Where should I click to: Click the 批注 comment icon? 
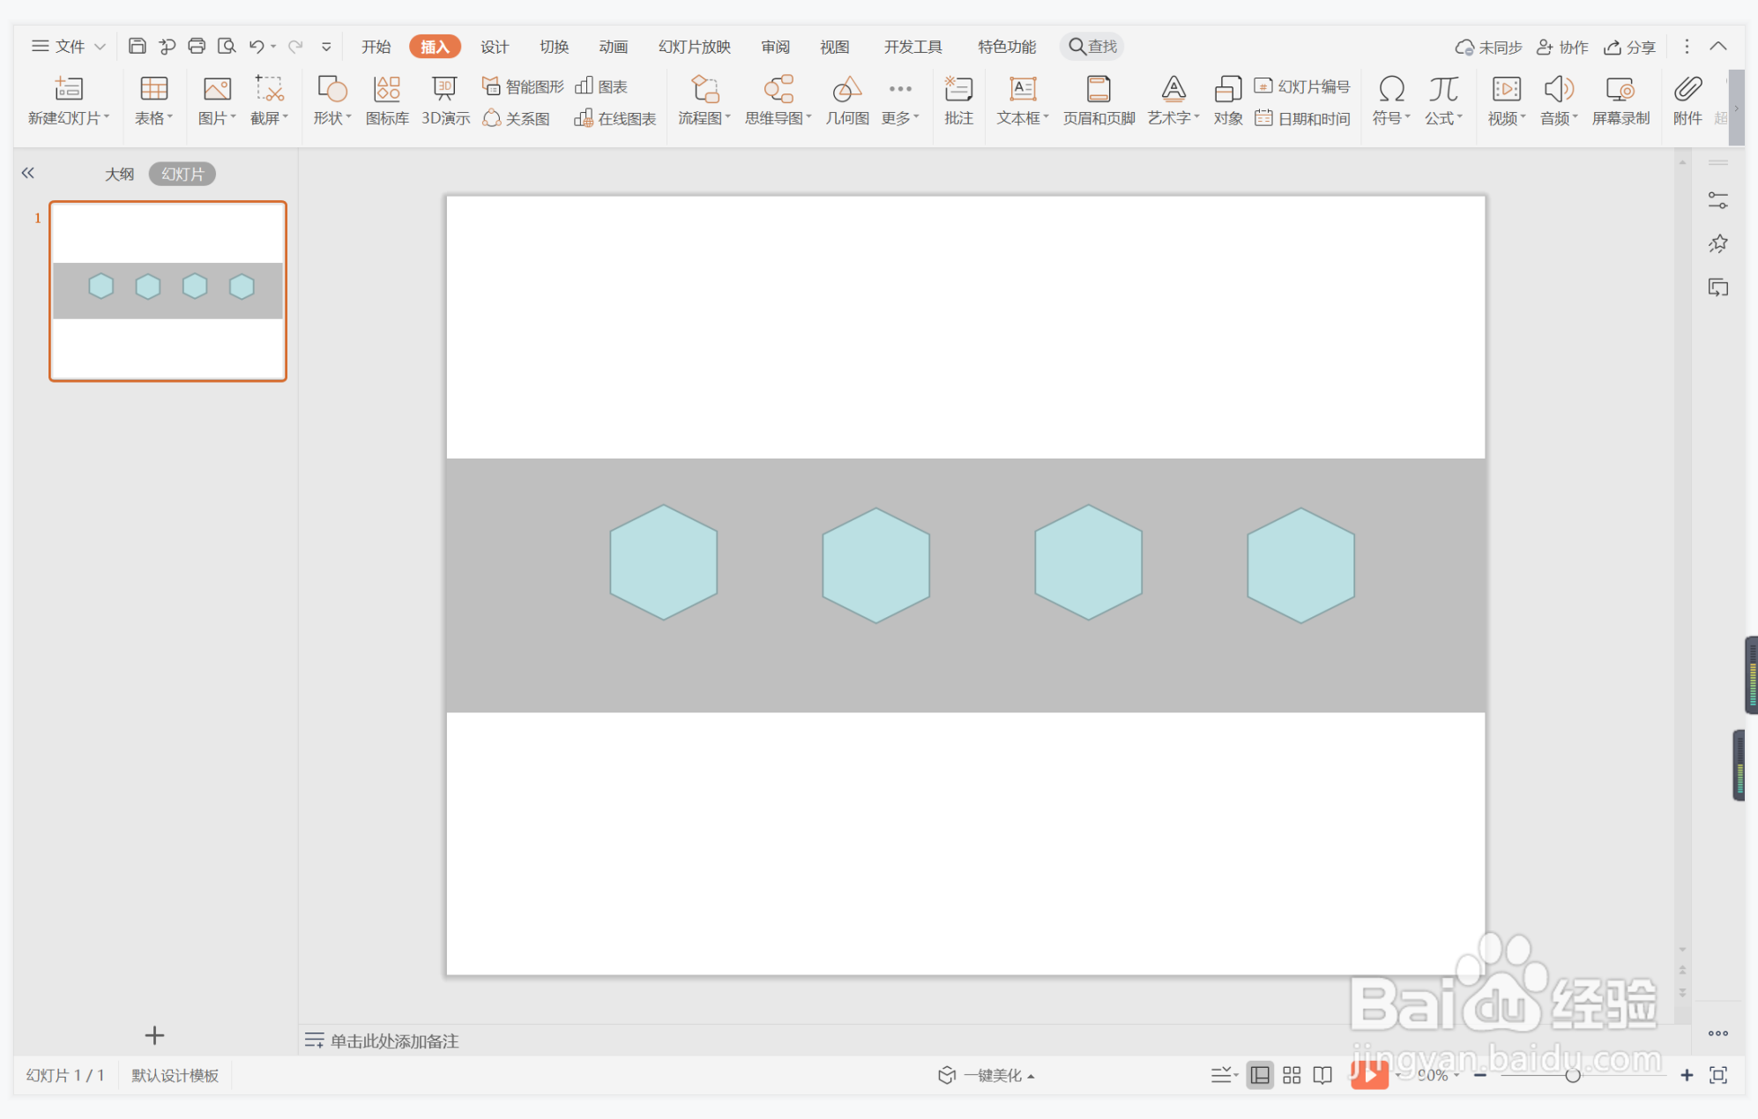pyautogui.click(x=958, y=101)
